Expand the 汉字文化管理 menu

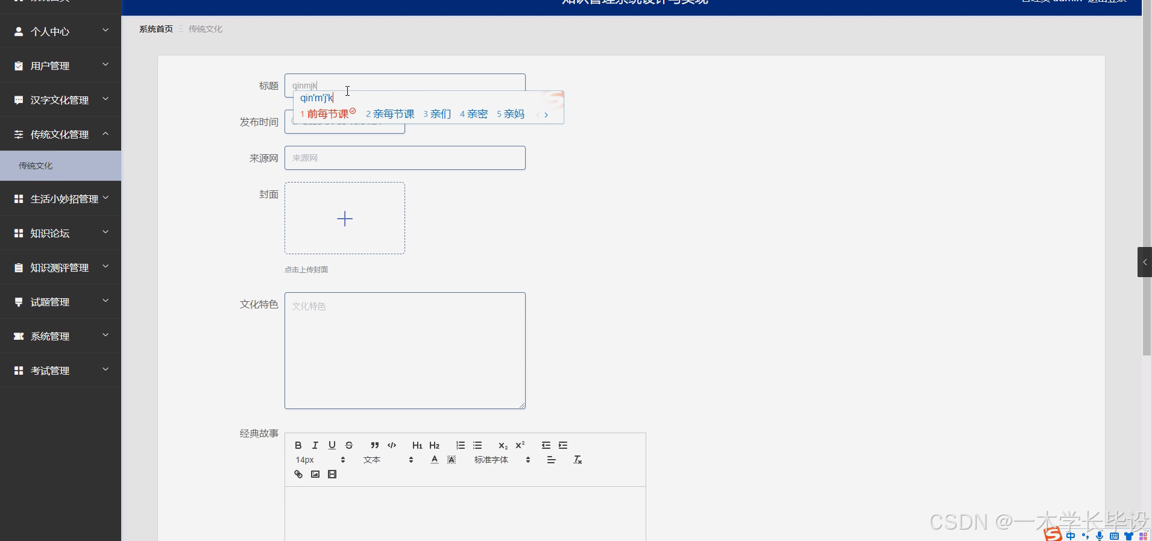click(x=60, y=100)
